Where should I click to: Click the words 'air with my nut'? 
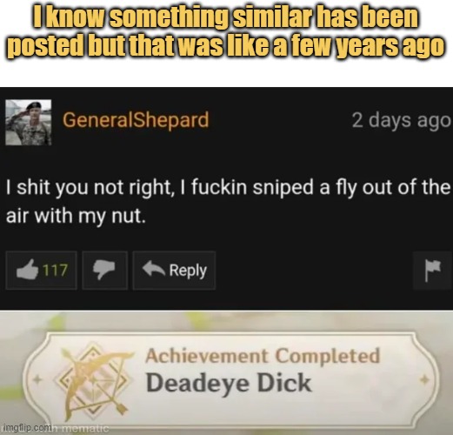click(76, 216)
